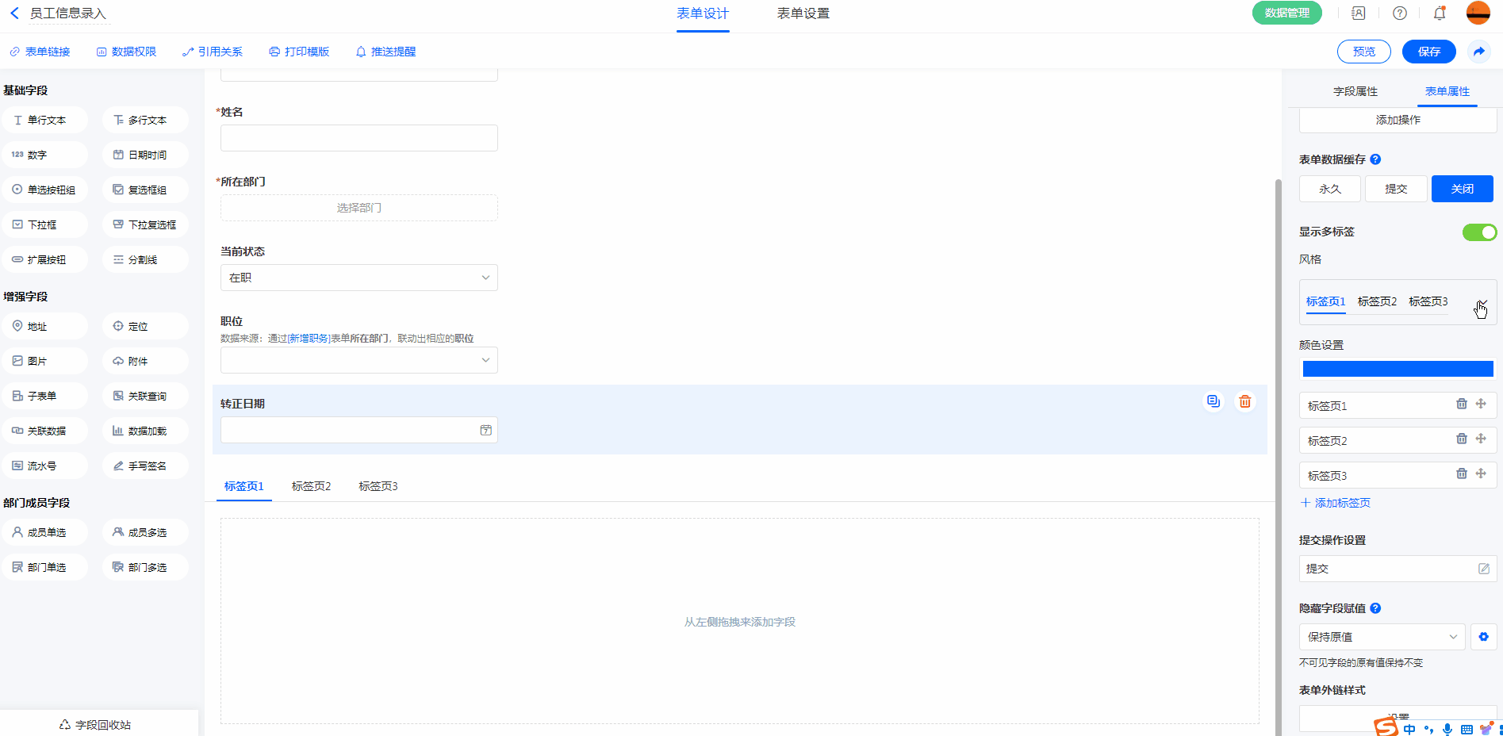Screen dimensions: 1503x736
Task: Click the 添加标签页 link
Action: pos(1336,503)
